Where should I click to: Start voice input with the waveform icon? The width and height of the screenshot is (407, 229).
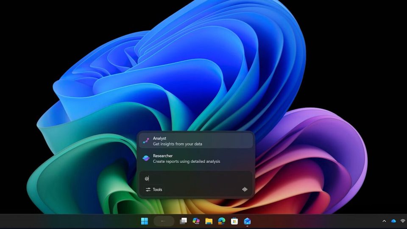coord(245,190)
